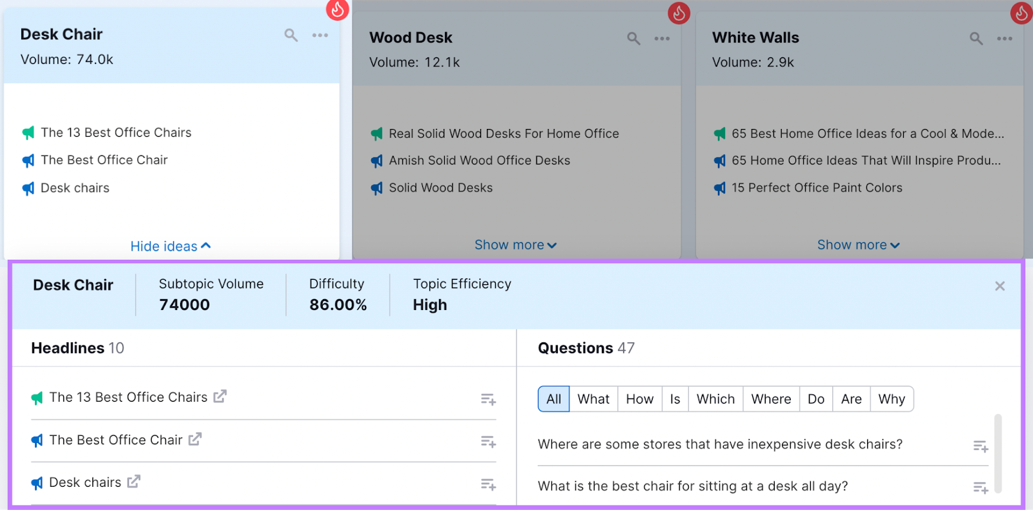Filter questions by Which

pos(716,399)
